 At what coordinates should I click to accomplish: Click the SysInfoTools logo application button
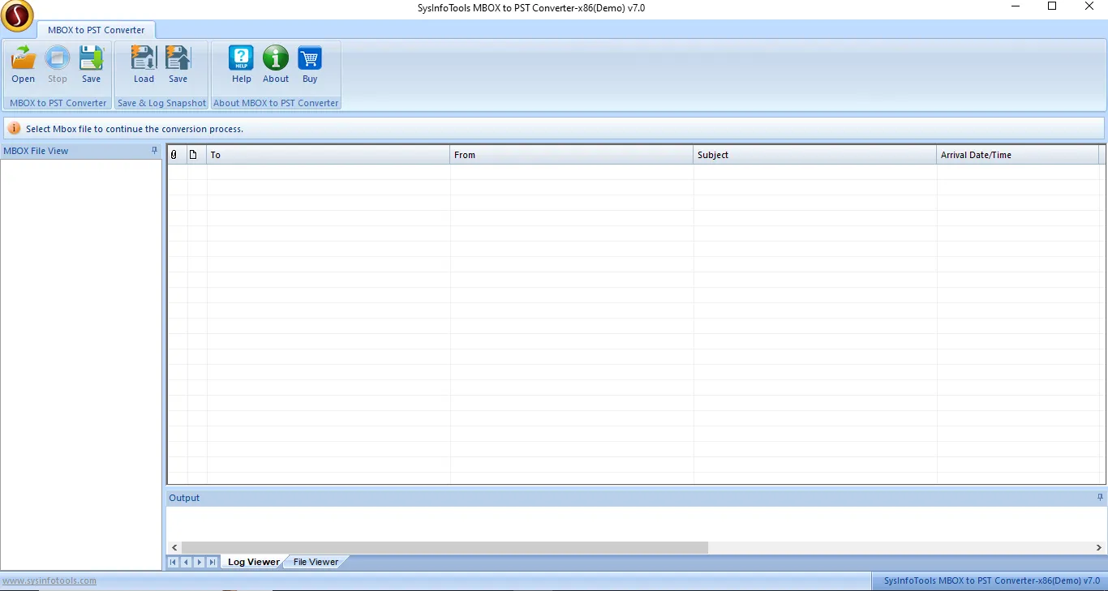click(x=17, y=15)
